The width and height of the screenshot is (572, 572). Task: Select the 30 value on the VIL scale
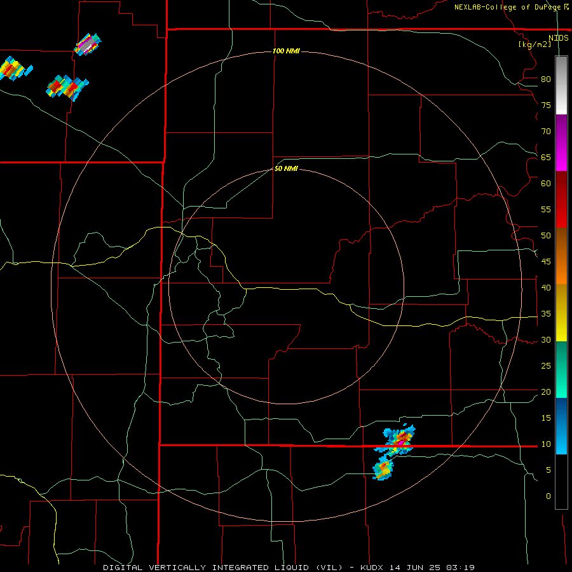(546, 340)
